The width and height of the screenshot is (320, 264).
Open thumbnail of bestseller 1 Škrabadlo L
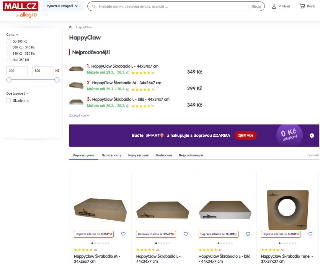pos(76,69)
